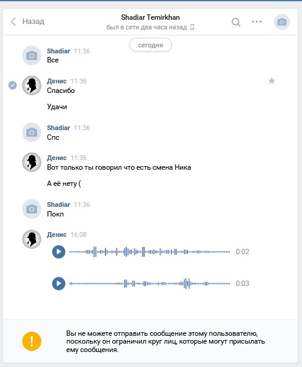Click Денис avatar next to Спасибо message

click(32, 85)
